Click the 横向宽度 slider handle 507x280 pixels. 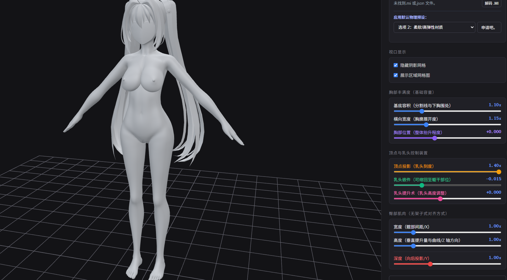pos(426,125)
